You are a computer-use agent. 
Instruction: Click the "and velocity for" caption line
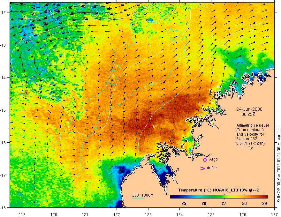[x=250, y=134]
